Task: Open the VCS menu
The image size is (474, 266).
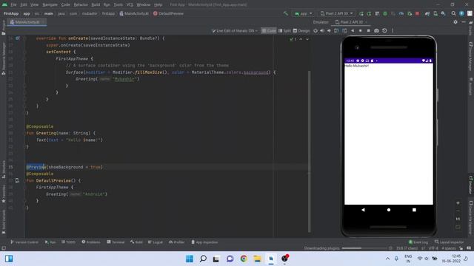Action: click(x=130, y=5)
